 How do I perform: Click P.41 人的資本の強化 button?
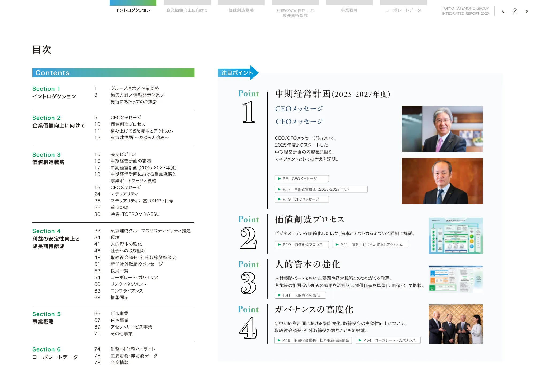(300, 295)
